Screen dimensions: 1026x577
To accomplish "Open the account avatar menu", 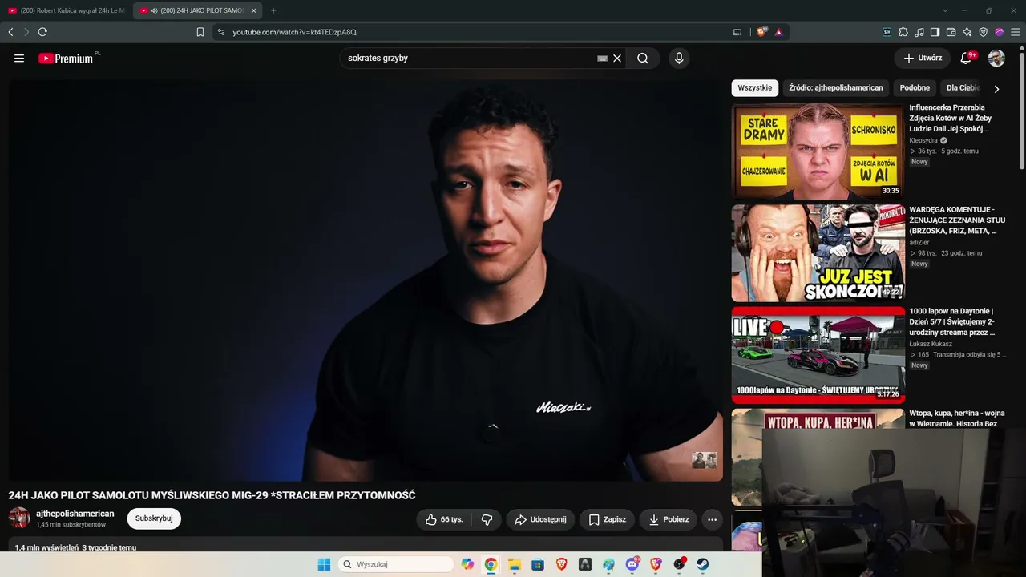I will (996, 59).
